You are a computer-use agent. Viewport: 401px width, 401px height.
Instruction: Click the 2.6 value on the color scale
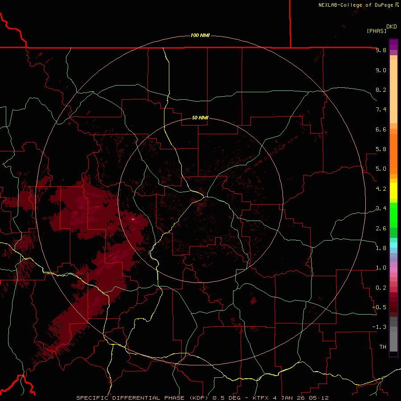click(x=381, y=229)
